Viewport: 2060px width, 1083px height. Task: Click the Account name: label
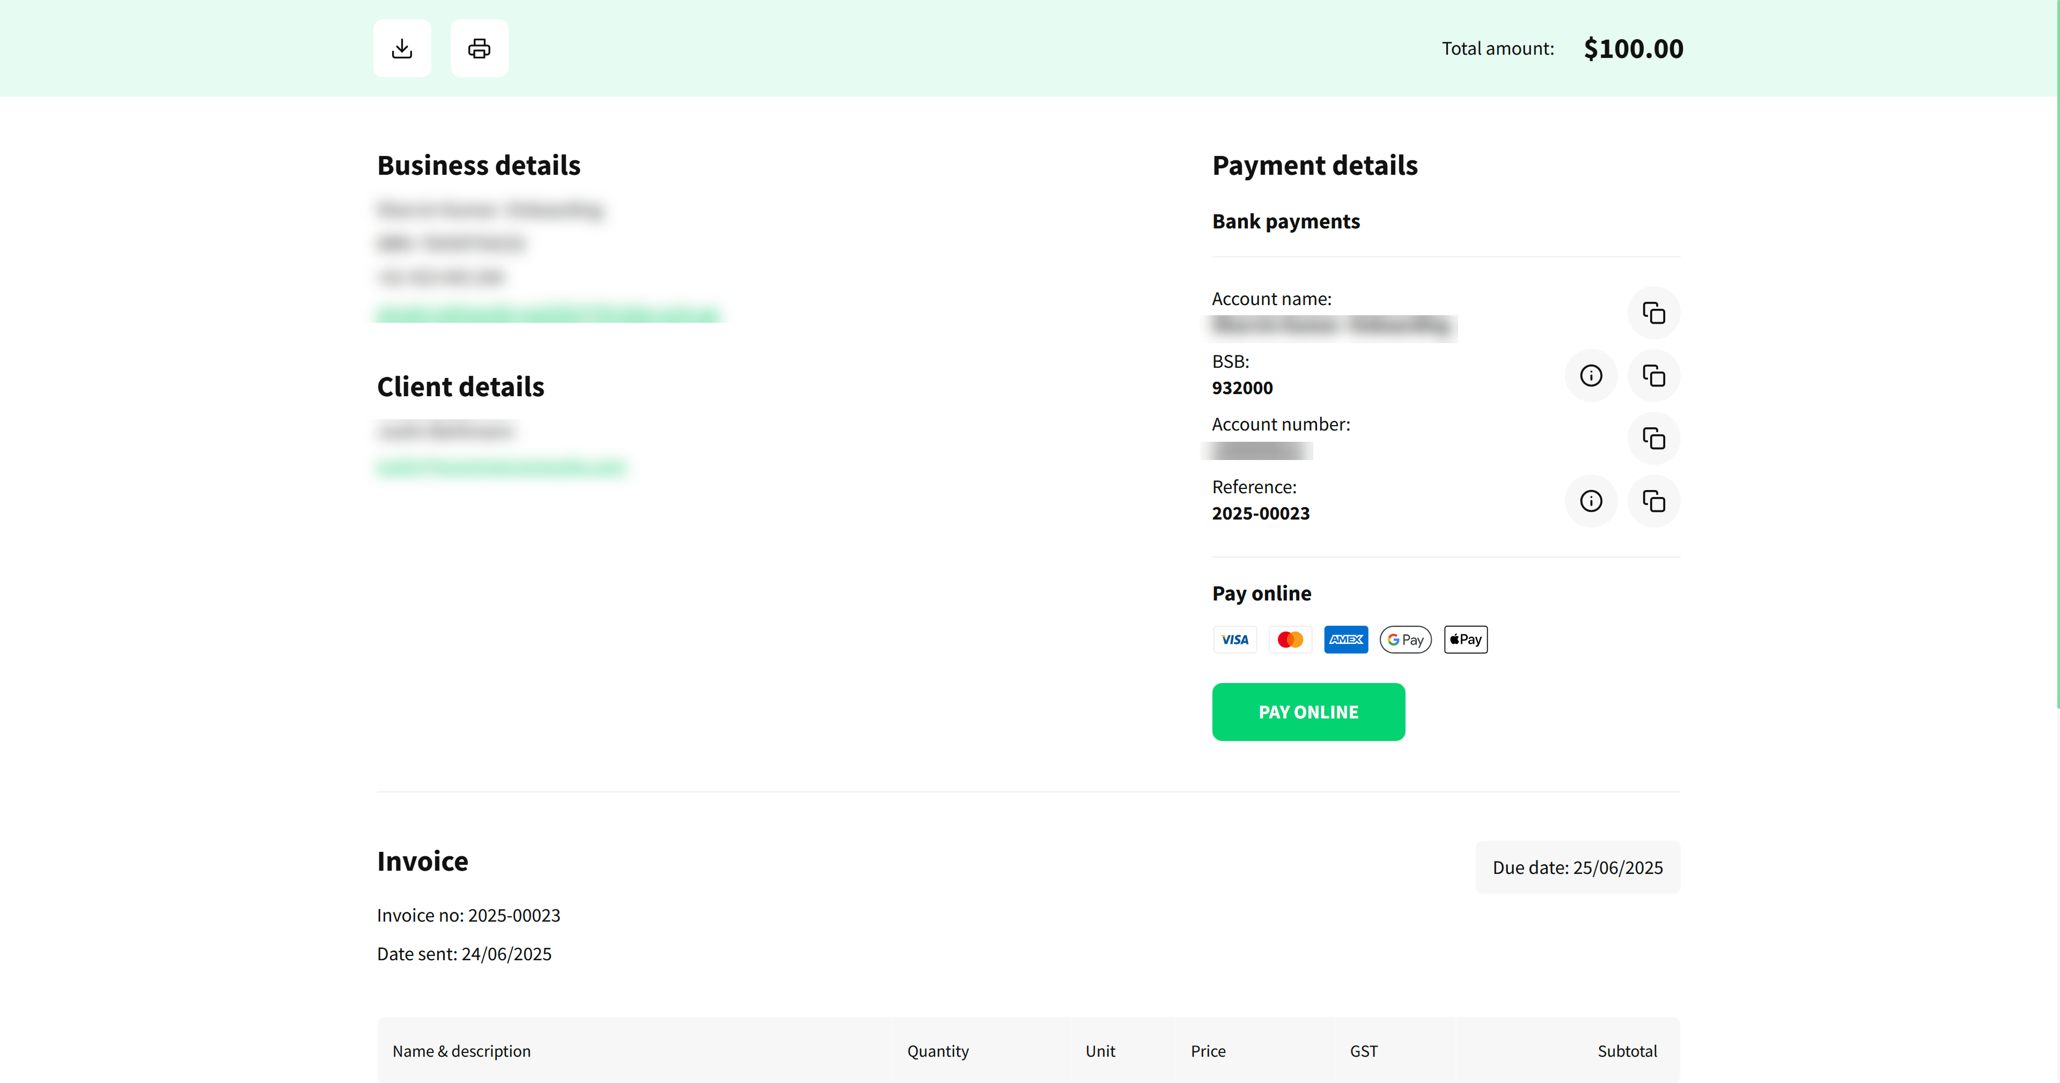pos(1272,299)
